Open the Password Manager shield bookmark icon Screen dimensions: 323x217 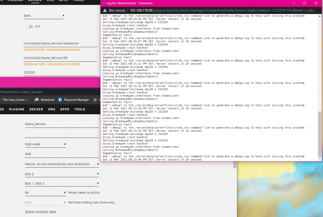(x=60, y=100)
